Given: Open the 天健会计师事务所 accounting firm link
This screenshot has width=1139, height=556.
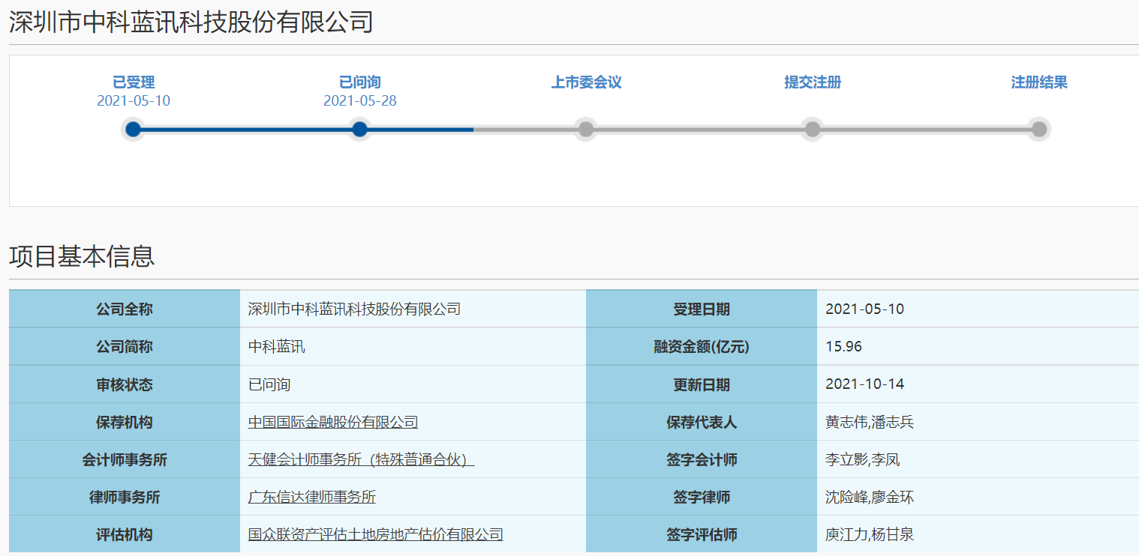Looking at the screenshot, I should 362,459.
